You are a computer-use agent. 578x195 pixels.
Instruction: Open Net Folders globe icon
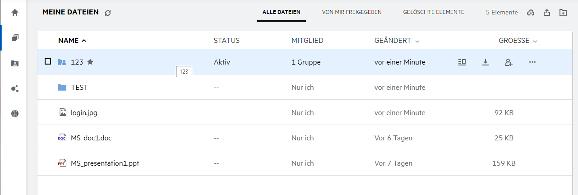[15, 114]
